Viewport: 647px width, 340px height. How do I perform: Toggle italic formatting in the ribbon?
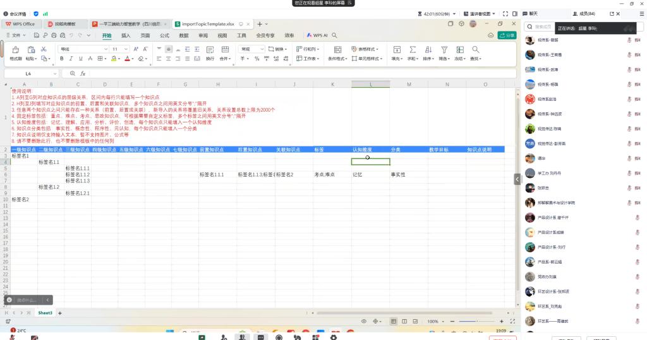(x=71, y=59)
